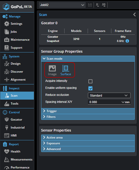The image size is (139, 170).
Task: Open the Alignment page
Action: pyautogui.click(x=18, y=80)
